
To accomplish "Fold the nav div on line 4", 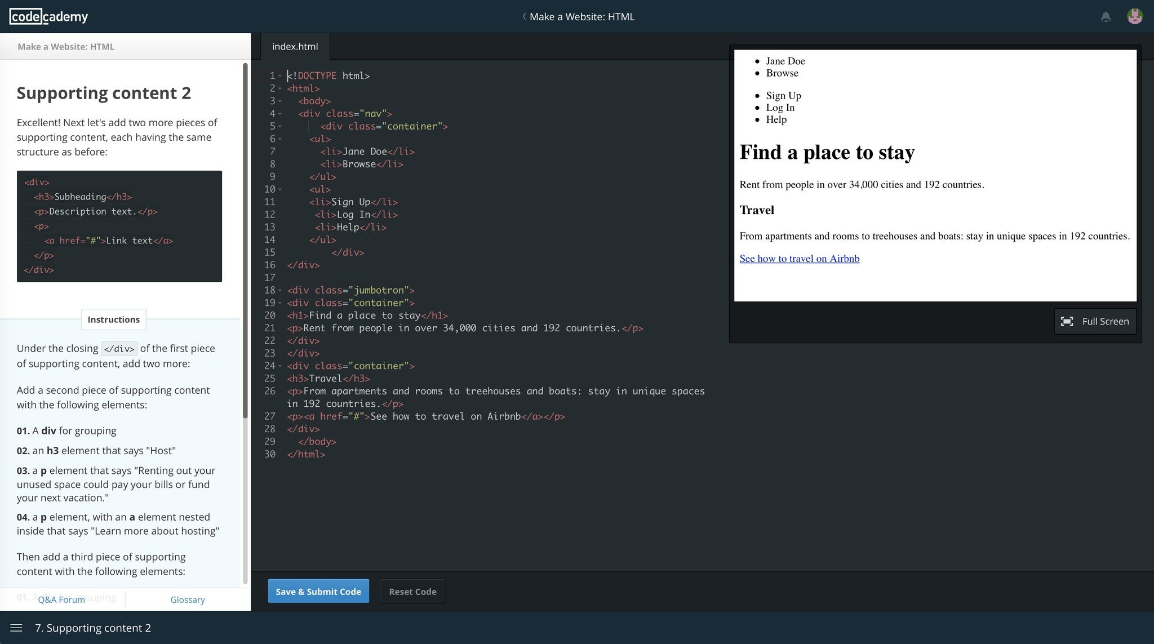I will (x=280, y=114).
